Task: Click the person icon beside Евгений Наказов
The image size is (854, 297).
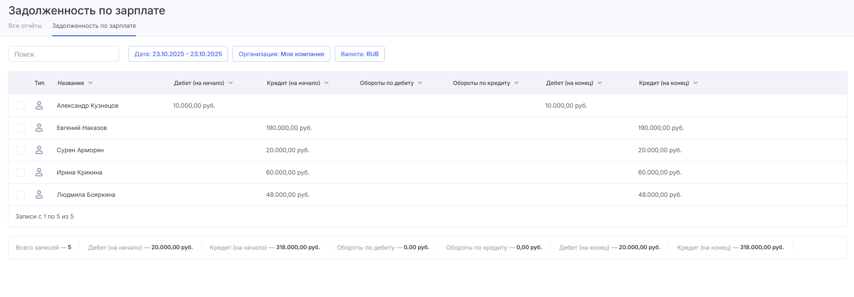Action: [x=39, y=128]
